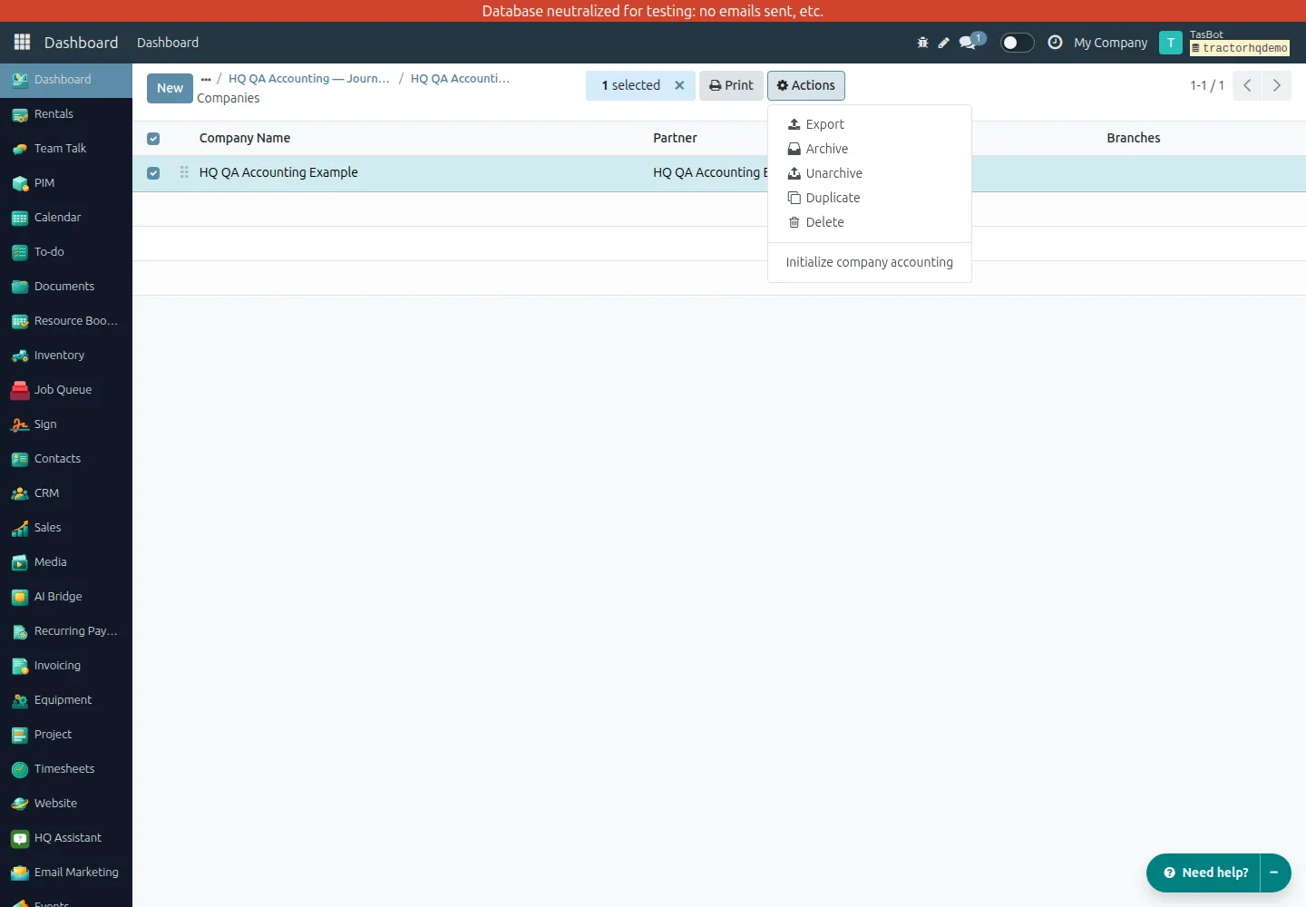Open the Sign app icon

[20, 424]
